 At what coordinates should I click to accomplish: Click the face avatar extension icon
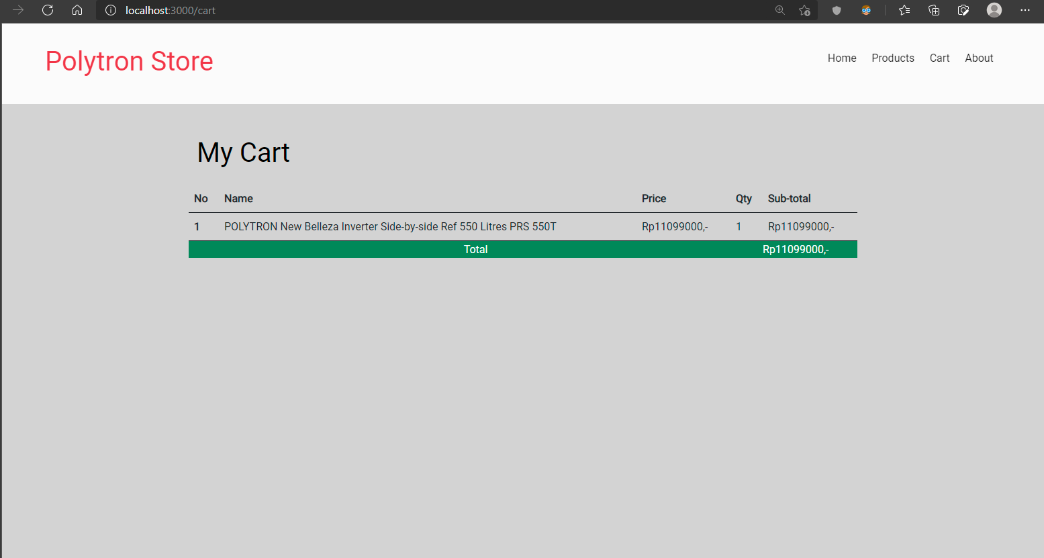[x=866, y=10]
